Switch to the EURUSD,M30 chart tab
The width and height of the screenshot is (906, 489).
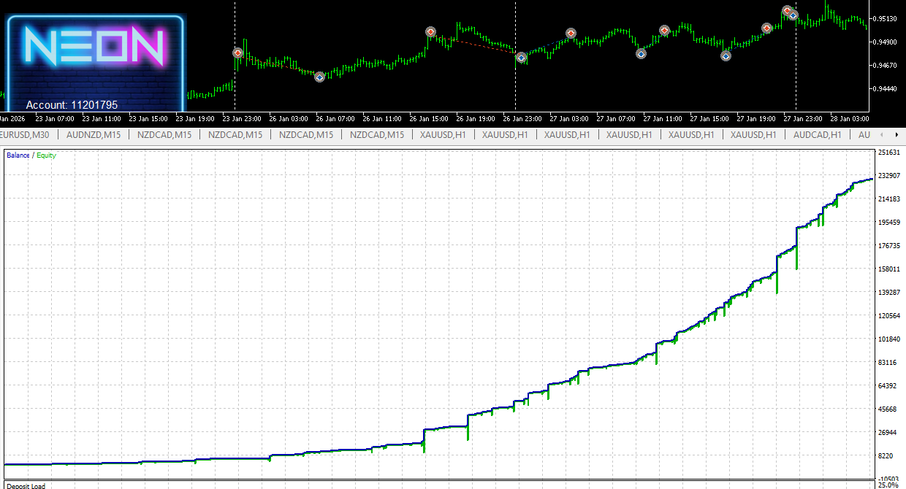coord(26,135)
